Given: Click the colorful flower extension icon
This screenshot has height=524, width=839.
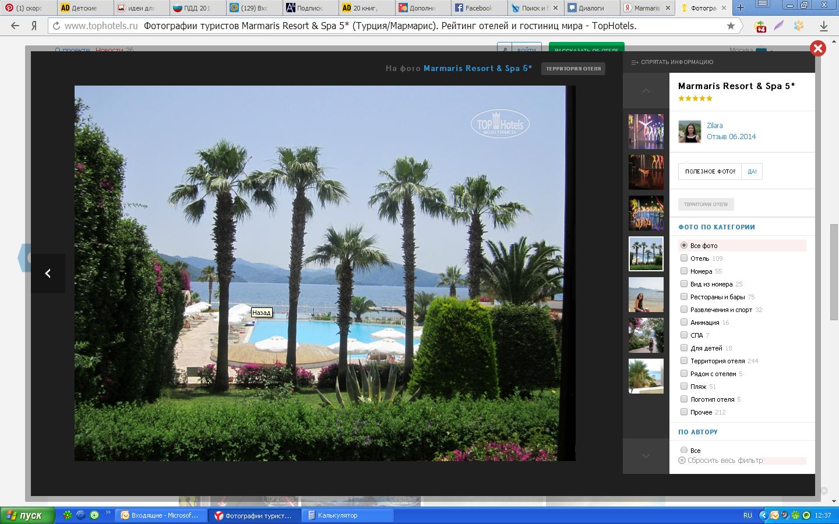Looking at the screenshot, I should pos(799,26).
